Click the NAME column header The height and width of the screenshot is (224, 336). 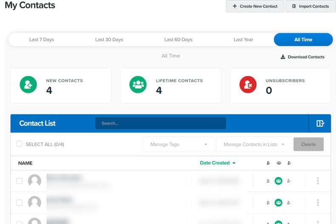pos(25,163)
